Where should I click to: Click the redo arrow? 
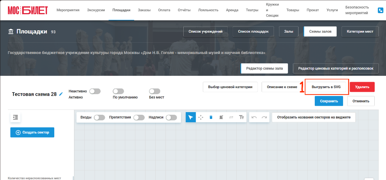264,117
